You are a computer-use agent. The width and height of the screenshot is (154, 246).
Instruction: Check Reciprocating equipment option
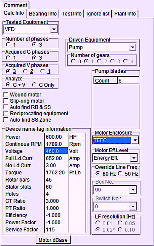click(x=6, y=113)
